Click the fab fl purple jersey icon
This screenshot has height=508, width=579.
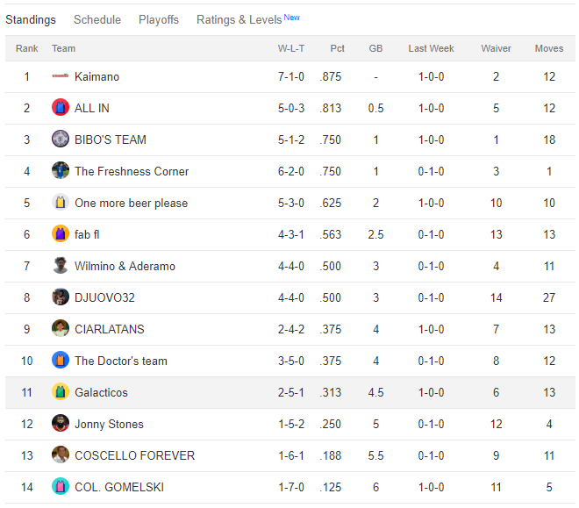(x=60, y=234)
